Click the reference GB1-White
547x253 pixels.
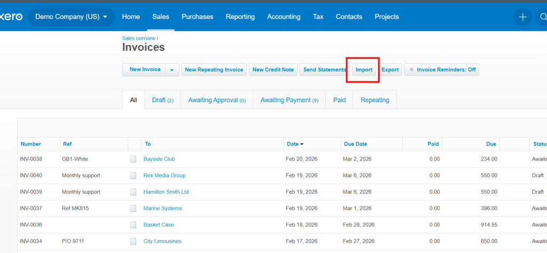coord(75,159)
